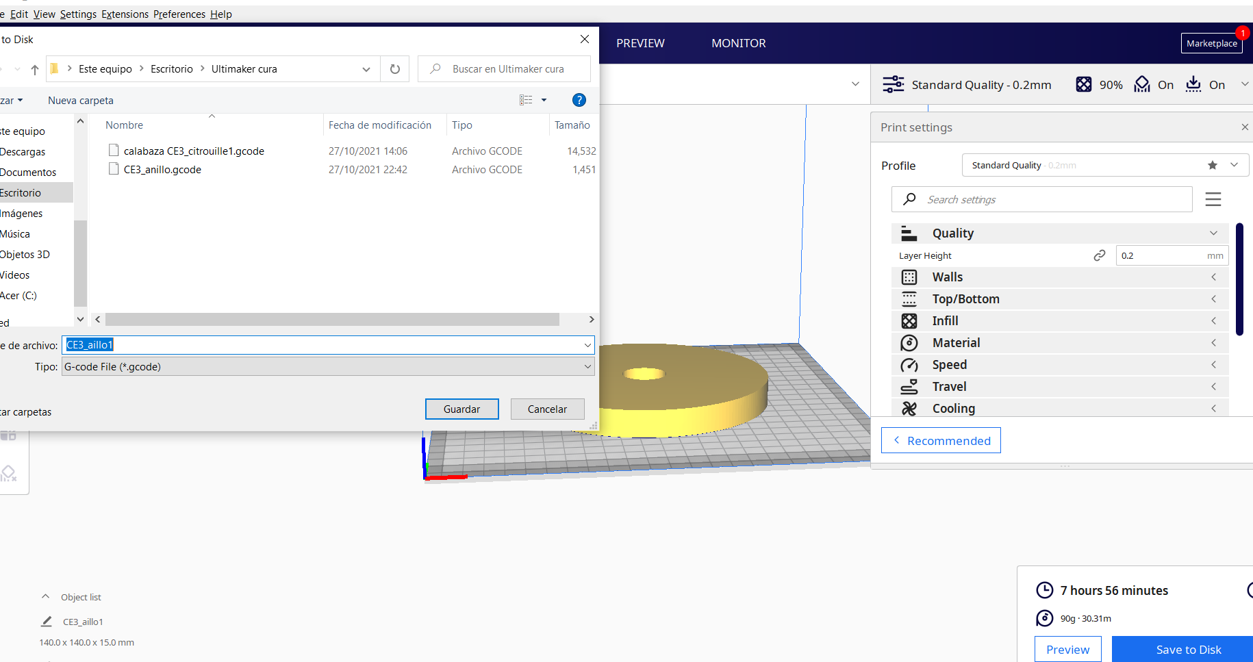1253x662 pixels.
Task: Select the calabaza CE3_citrouille1.gcode file
Action: coord(194,151)
